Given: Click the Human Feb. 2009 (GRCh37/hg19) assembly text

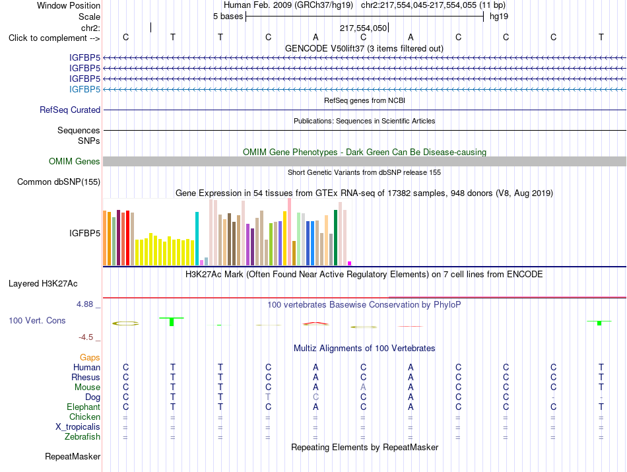Looking at the screenshot, I should click(288, 5).
